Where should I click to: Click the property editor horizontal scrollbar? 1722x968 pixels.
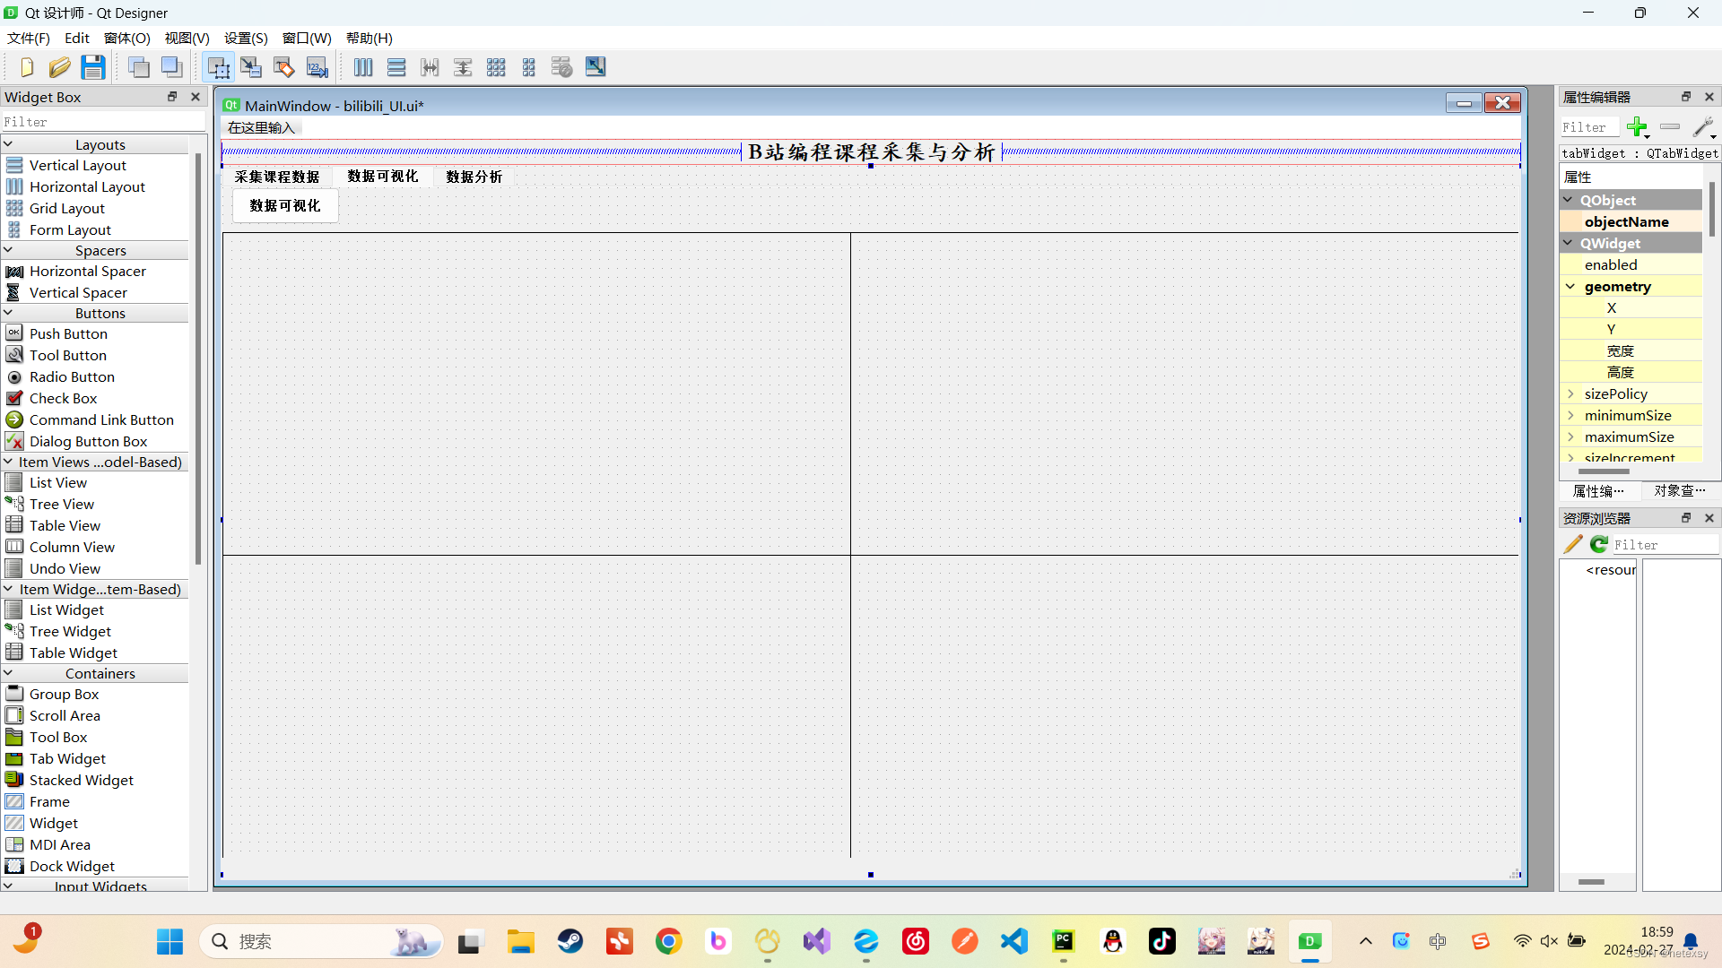point(1604,471)
